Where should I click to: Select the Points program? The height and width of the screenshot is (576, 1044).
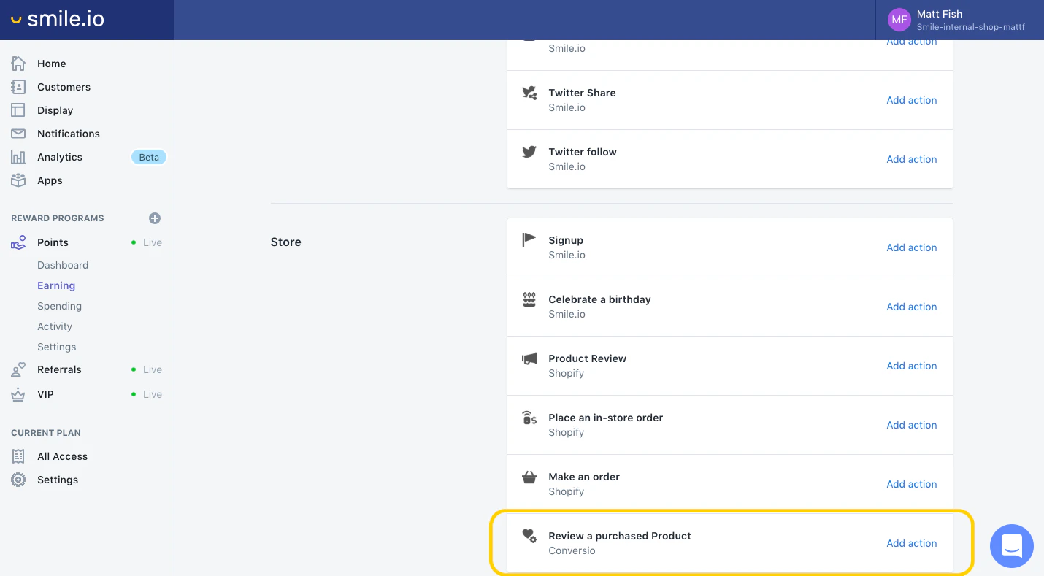[53, 242]
